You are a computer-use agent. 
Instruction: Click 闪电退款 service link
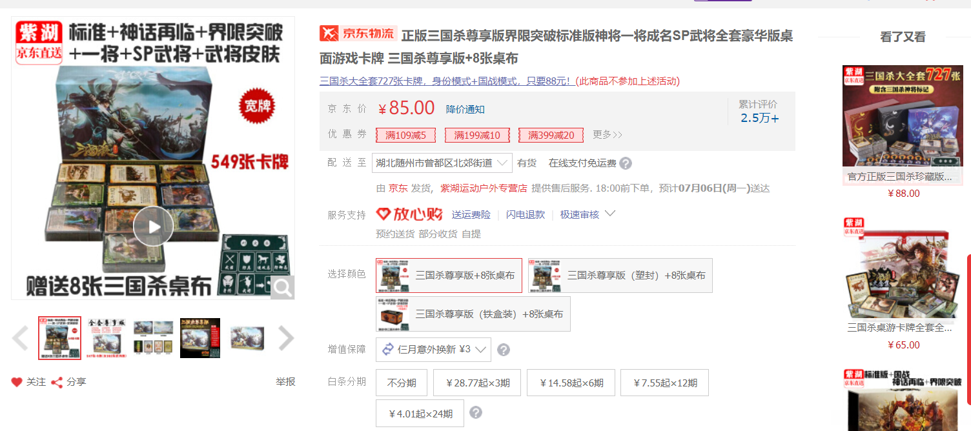pos(525,214)
